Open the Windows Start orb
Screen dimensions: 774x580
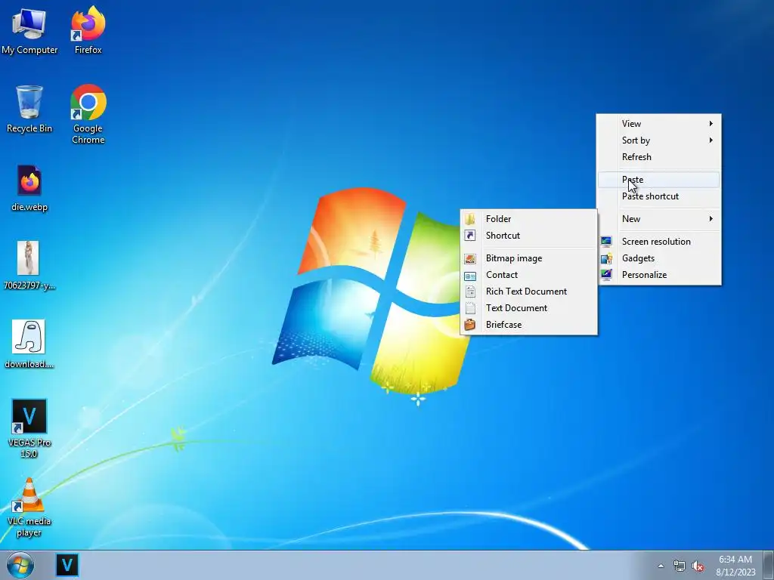click(20, 565)
